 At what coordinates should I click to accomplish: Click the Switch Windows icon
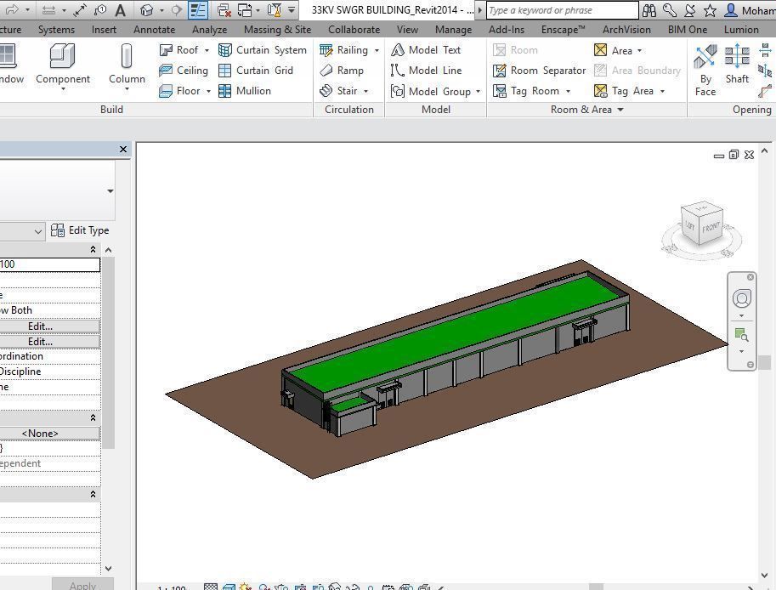(245, 9)
